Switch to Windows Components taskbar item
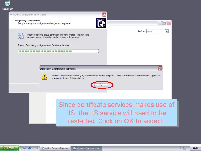 tap(87, 148)
